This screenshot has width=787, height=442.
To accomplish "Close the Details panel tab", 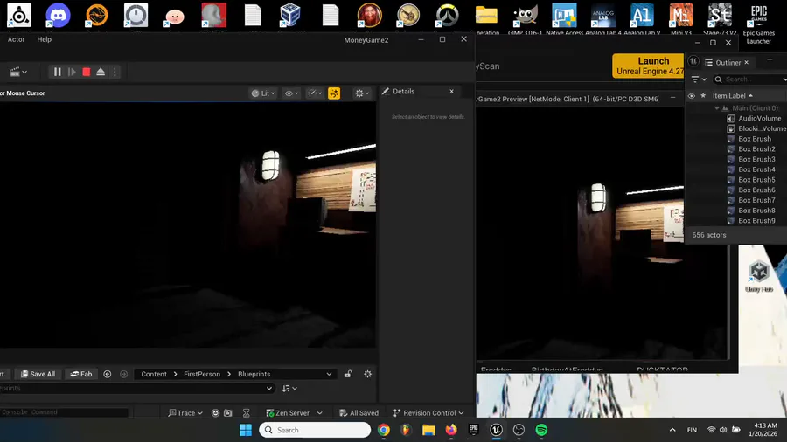I will [452, 91].
